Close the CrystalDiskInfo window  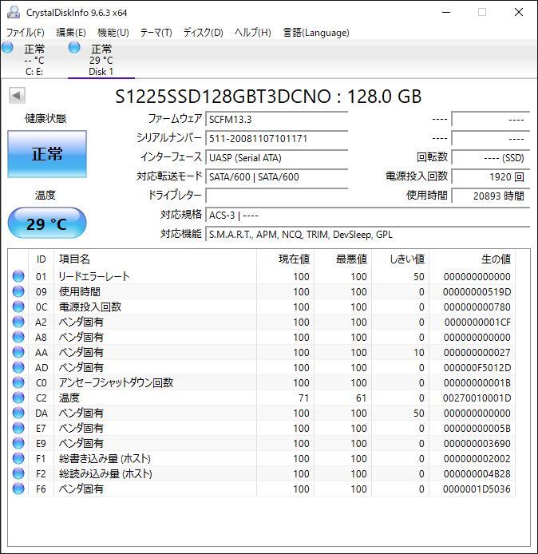519,12
